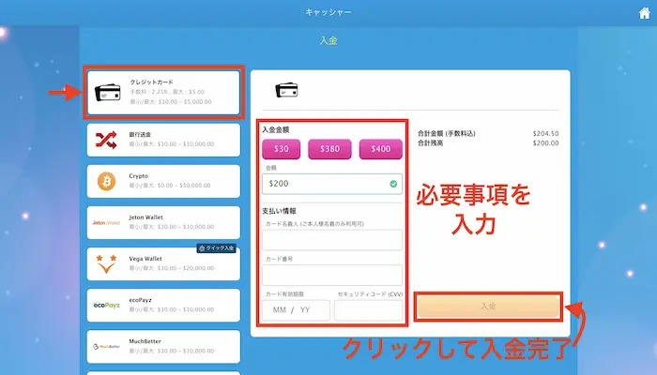Focus the セキュリティコード (CVV) field

369,310
